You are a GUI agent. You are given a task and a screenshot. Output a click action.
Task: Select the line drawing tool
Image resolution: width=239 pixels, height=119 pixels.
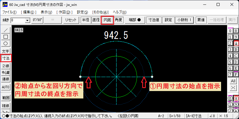click(x=6, y=30)
